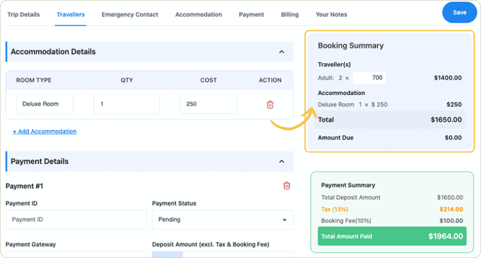Select the Payment tab
The height and width of the screenshot is (258, 481).
(251, 14)
